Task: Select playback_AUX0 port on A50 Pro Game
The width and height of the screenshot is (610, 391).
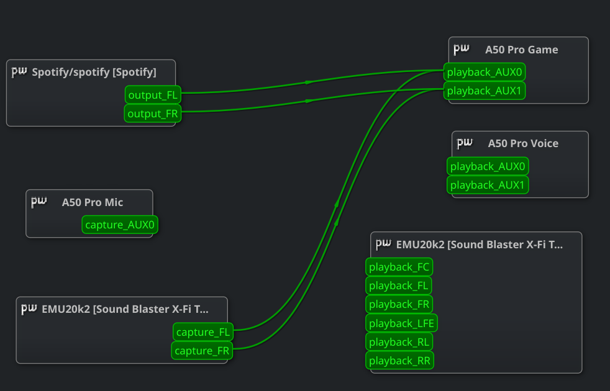Action: click(485, 72)
